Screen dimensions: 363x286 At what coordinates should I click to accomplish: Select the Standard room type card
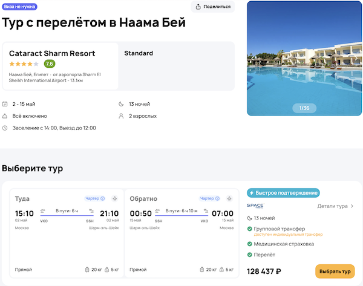coord(177,65)
